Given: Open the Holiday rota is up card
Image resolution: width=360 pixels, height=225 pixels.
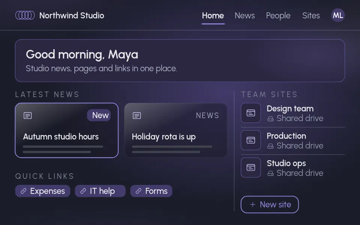Looking at the screenshot, I should (x=175, y=130).
